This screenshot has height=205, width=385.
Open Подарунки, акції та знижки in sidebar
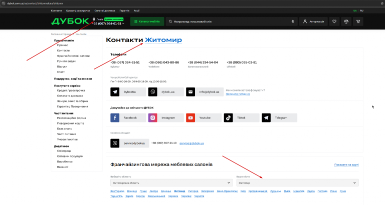pyautogui.click(x=73, y=79)
